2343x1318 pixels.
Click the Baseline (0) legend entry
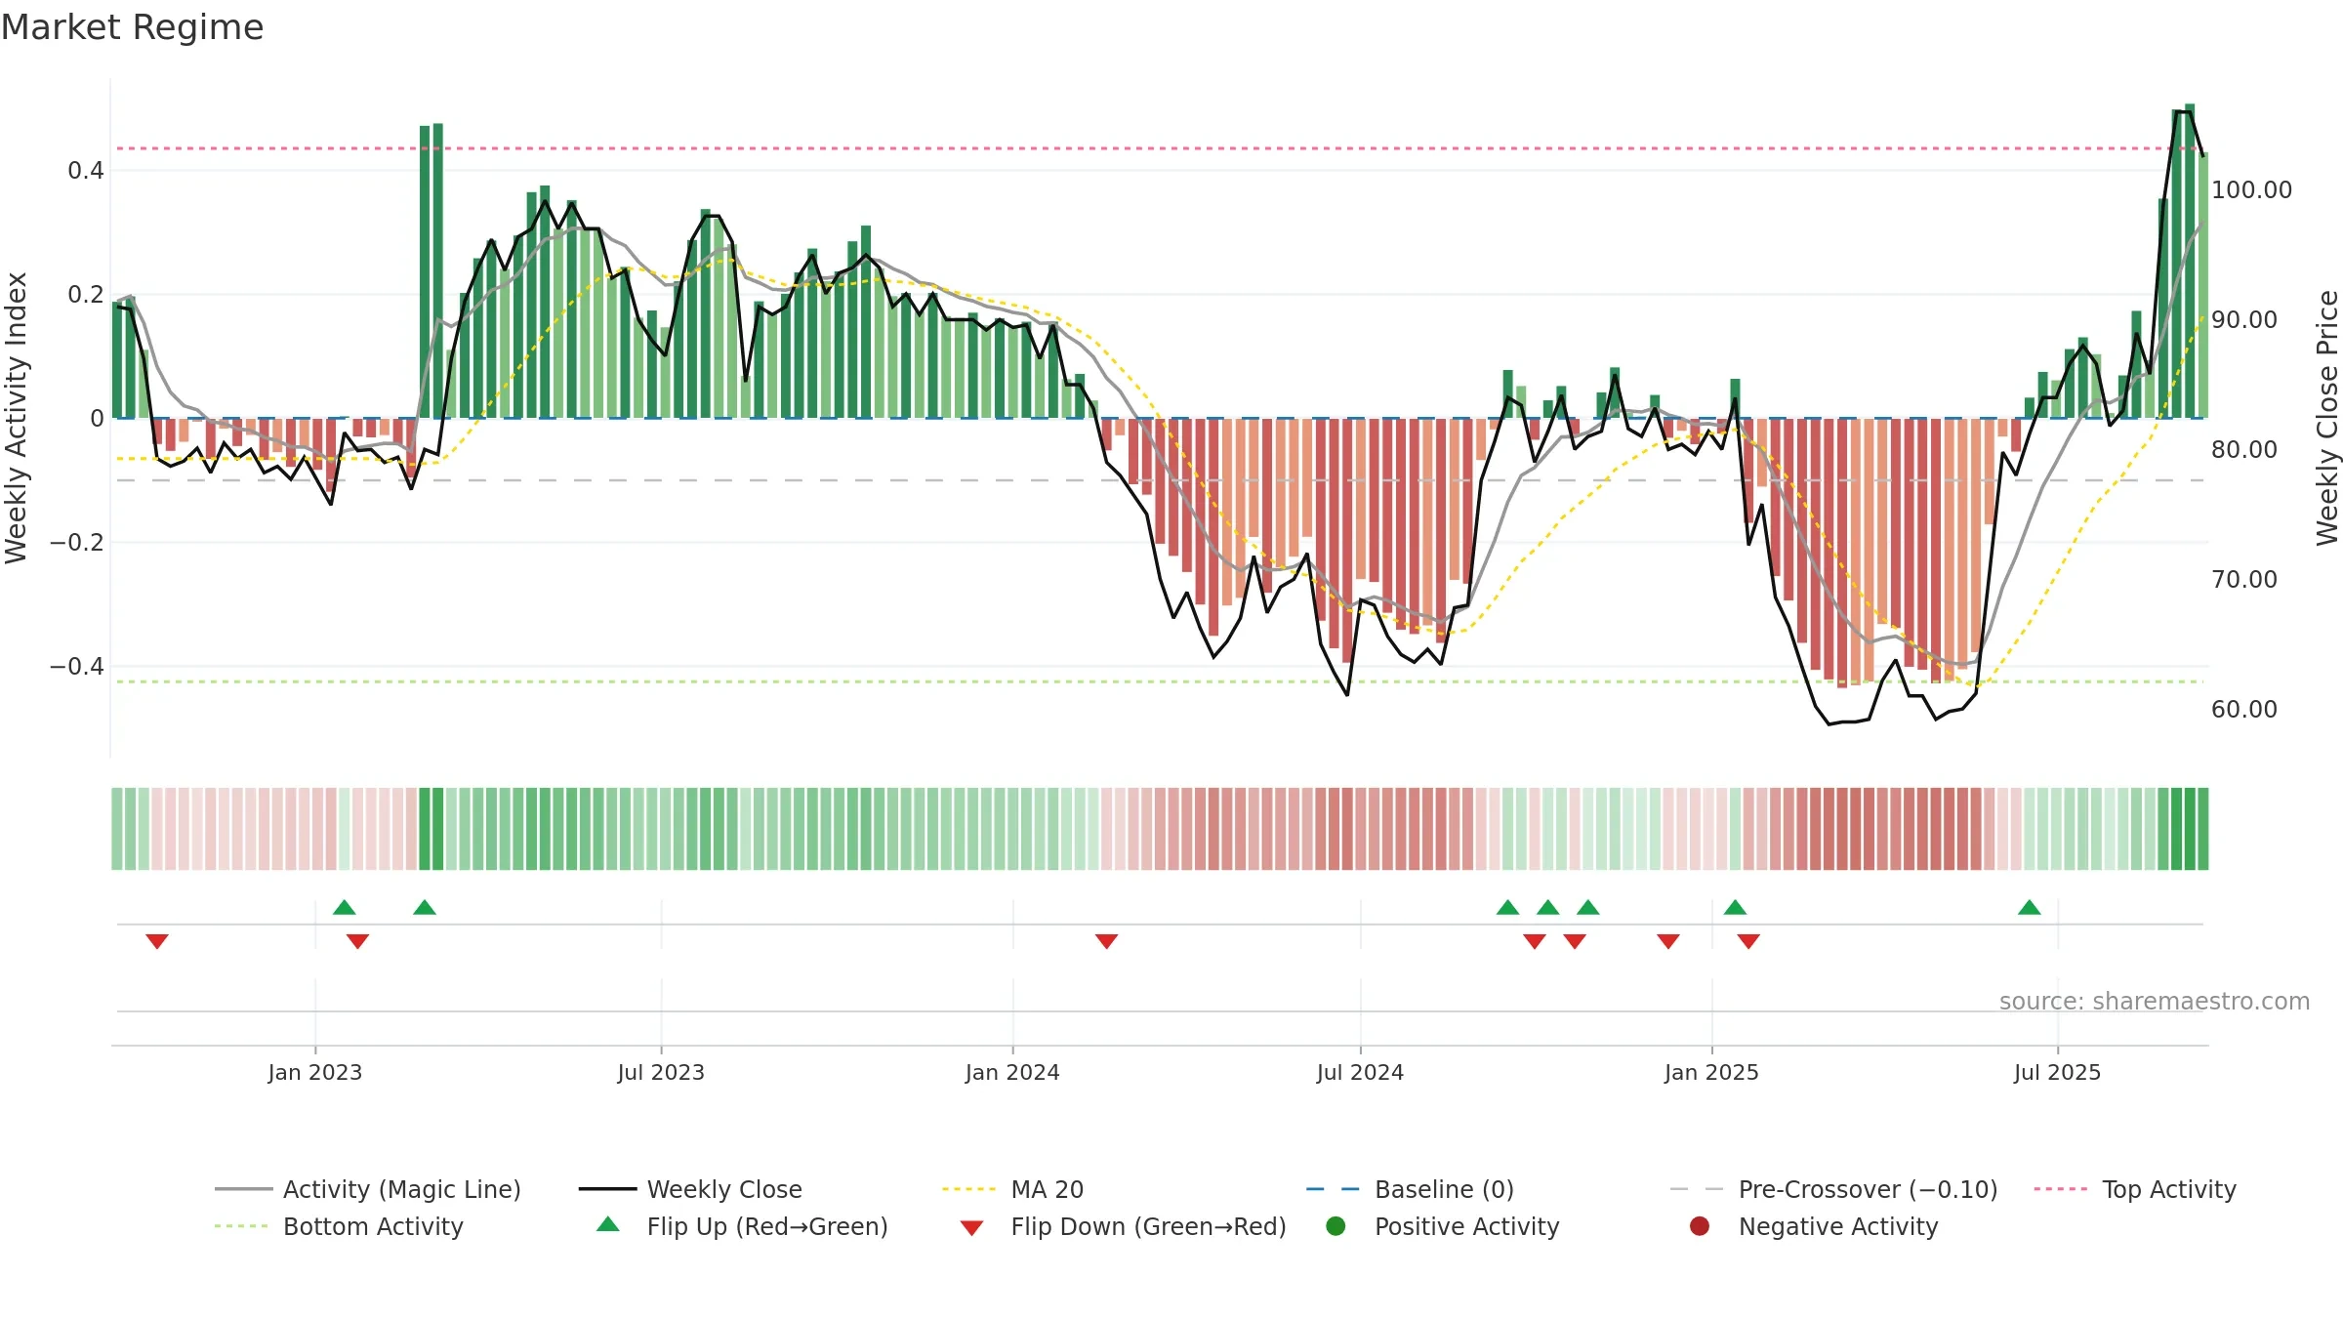(x=1410, y=1189)
